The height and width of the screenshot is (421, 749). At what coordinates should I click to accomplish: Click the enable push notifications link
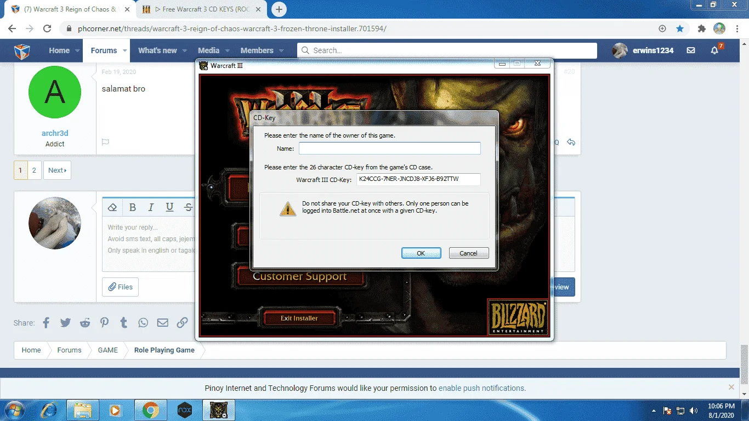tap(482, 388)
